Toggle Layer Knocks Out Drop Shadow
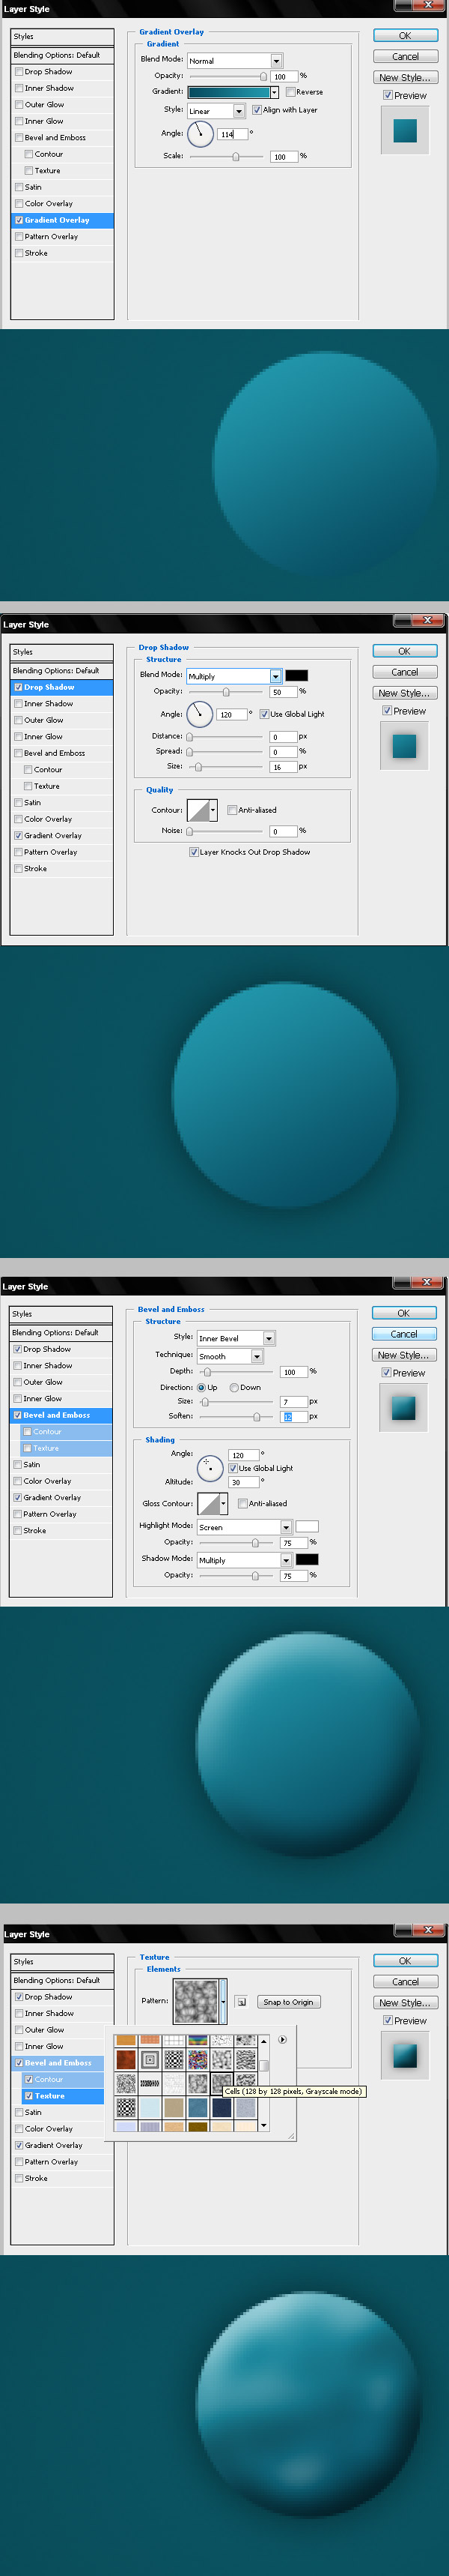This screenshot has width=449, height=2576. pos(194,852)
